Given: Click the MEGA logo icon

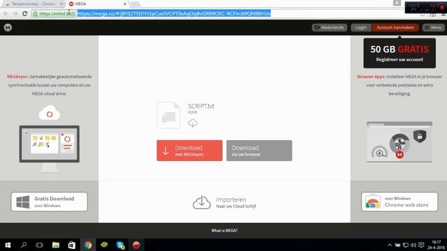Looking at the screenshot, I should point(8,28).
